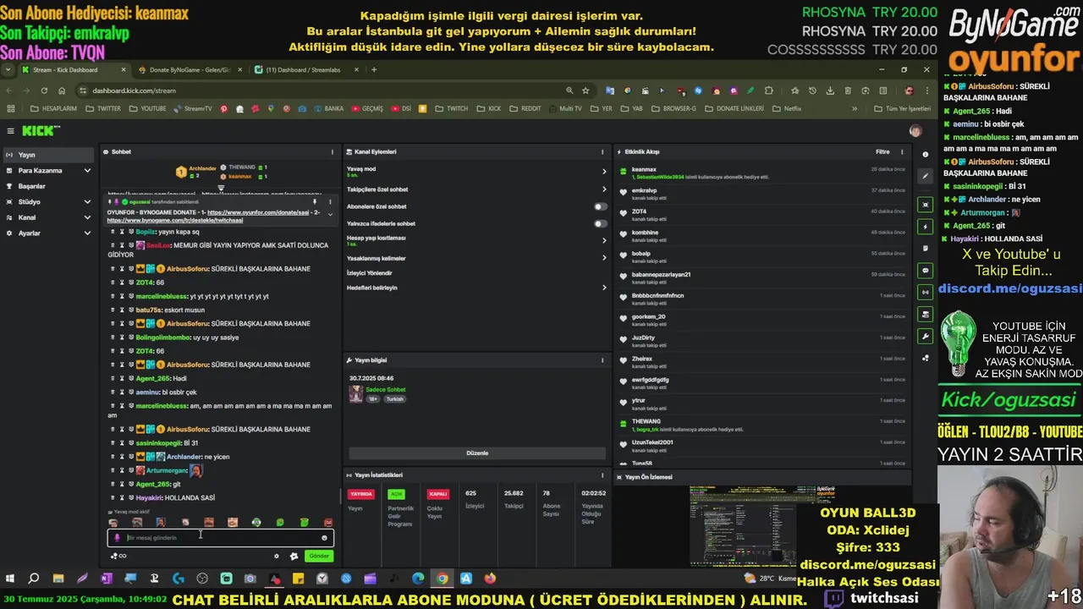Click the pencil edit icon in right toolbar
Screen dimensions: 1083x609
[x=925, y=176]
